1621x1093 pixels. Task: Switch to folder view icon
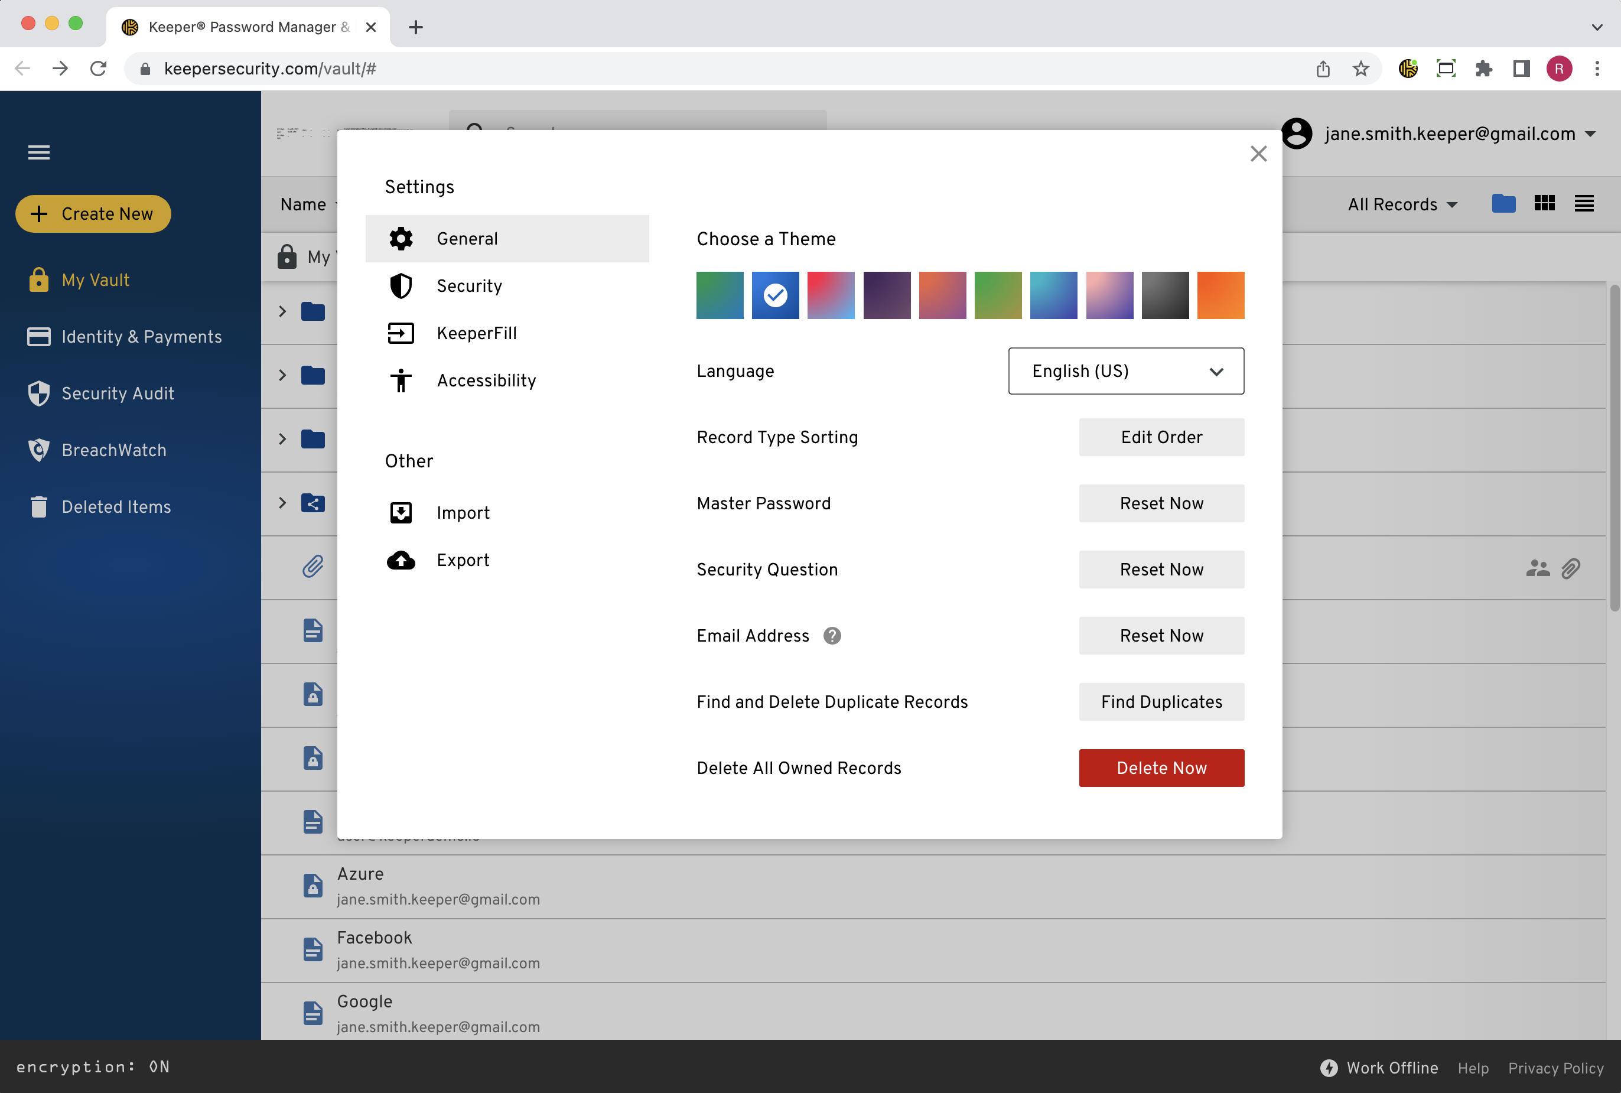point(1503,204)
